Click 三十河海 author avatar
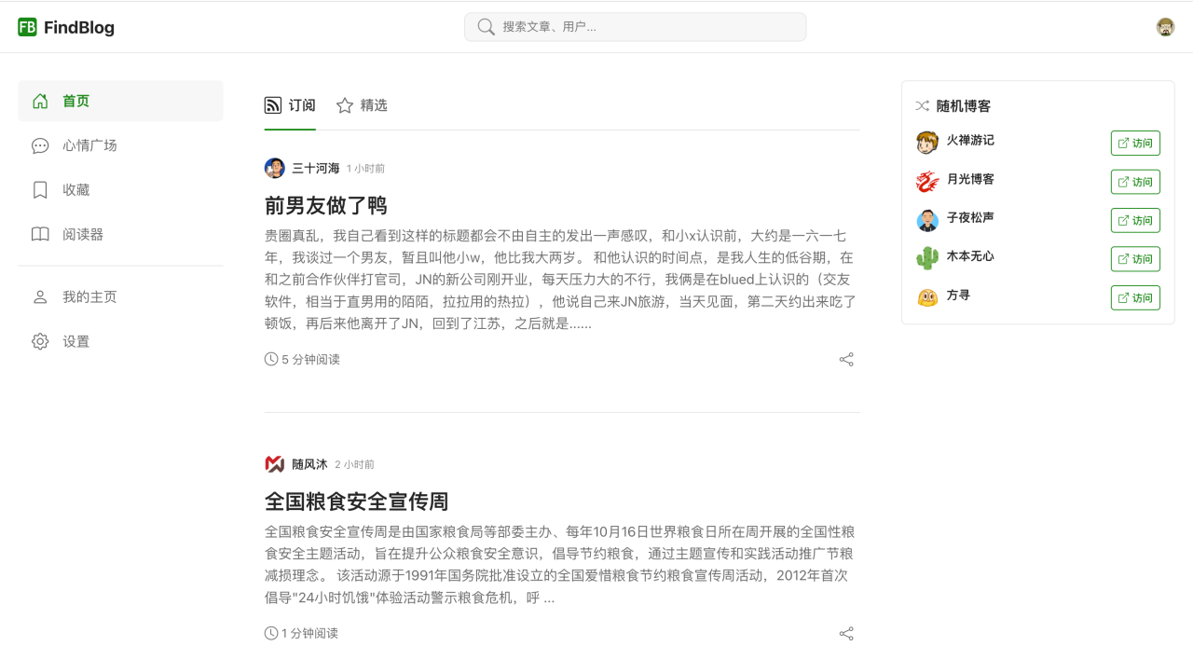1193x646 pixels. [275, 169]
